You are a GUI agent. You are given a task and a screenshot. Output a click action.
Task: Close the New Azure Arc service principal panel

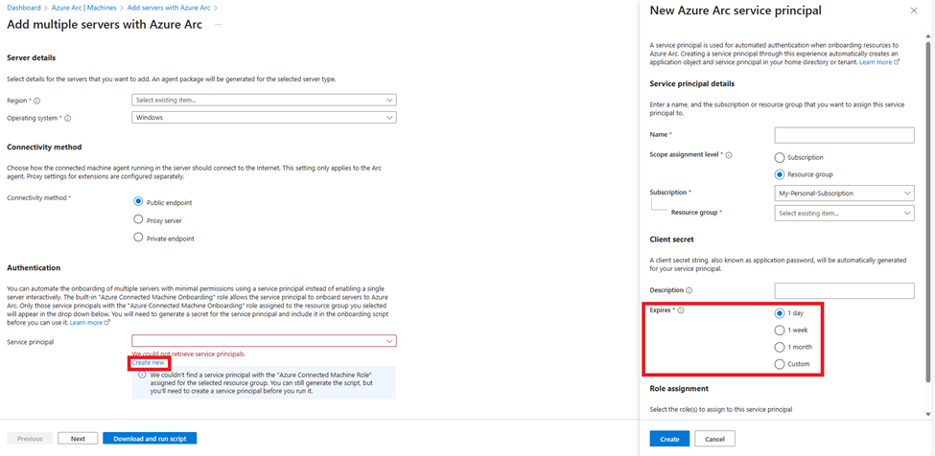pyautogui.click(x=914, y=11)
